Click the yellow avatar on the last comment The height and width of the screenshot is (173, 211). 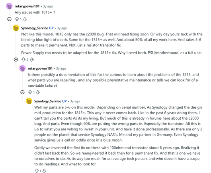29,101
